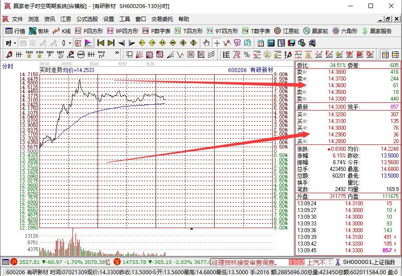This screenshot has height=276, width=402.
Task: Toggle the pink flag chart icon
Action: click(88, 43)
